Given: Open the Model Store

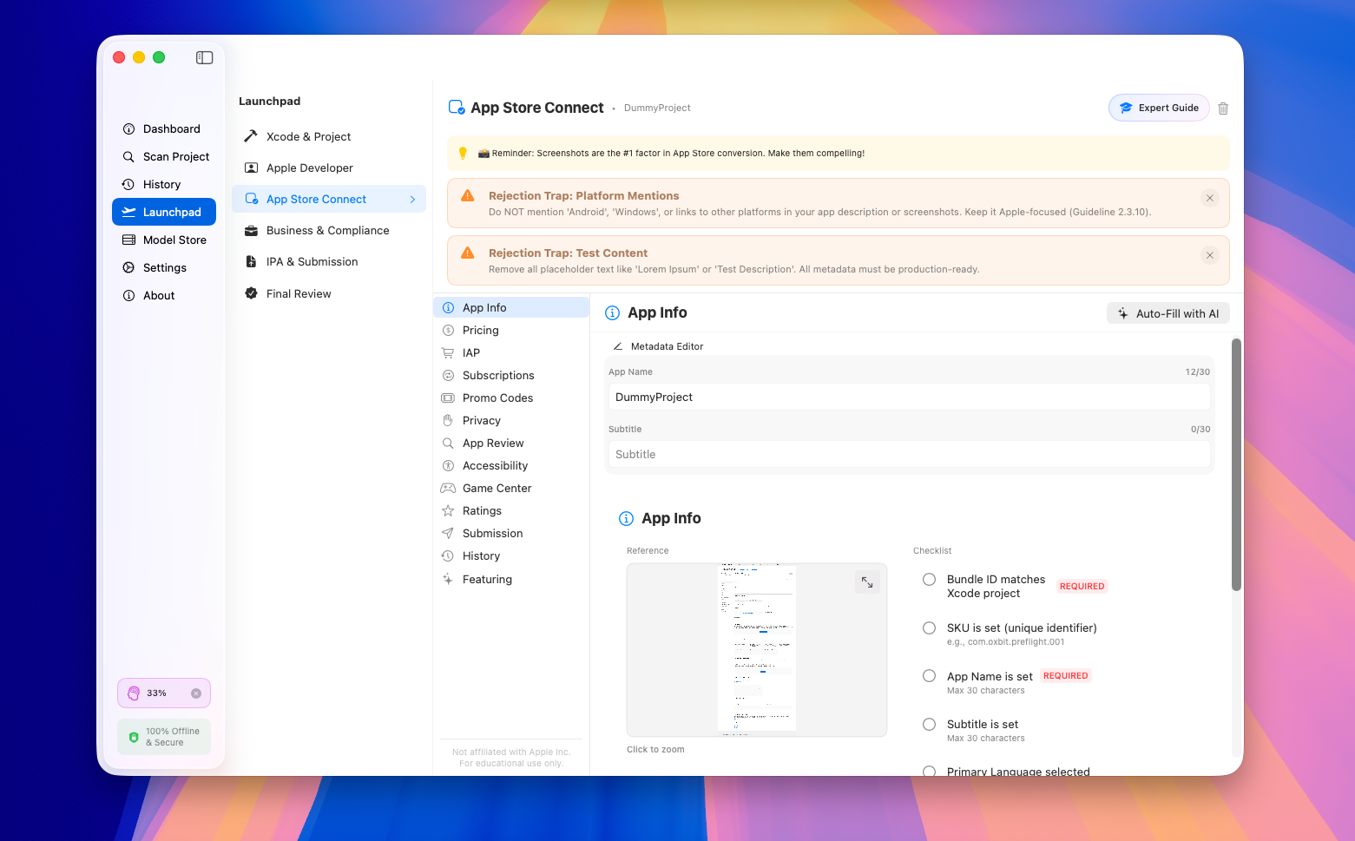Looking at the screenshot, I should click(174, 240).
